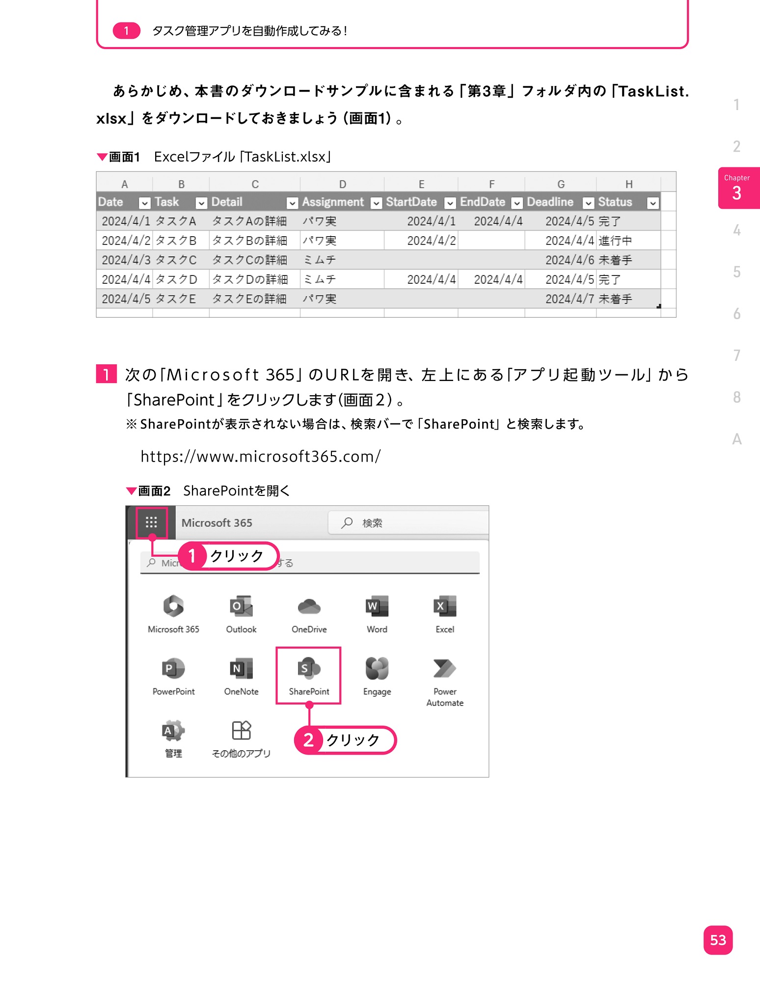Select column H header in Excel
The width and height of the screenshot is (760, 982).
pyautogui.click(x=628, y=184)
